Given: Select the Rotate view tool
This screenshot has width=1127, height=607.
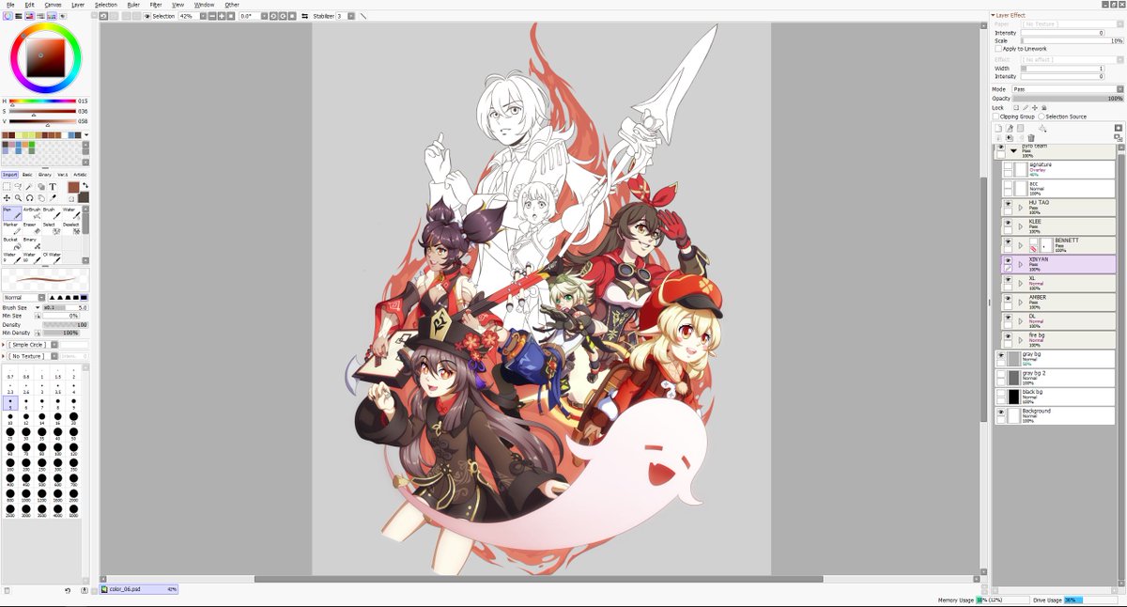Looking at the screenshot, I should tap(29, 198).
